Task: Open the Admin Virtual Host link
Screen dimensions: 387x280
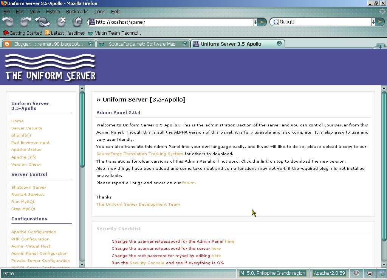Action: click(31, 246)
